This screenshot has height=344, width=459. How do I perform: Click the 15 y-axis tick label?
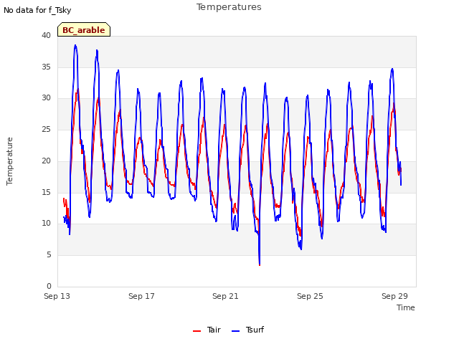46,192
